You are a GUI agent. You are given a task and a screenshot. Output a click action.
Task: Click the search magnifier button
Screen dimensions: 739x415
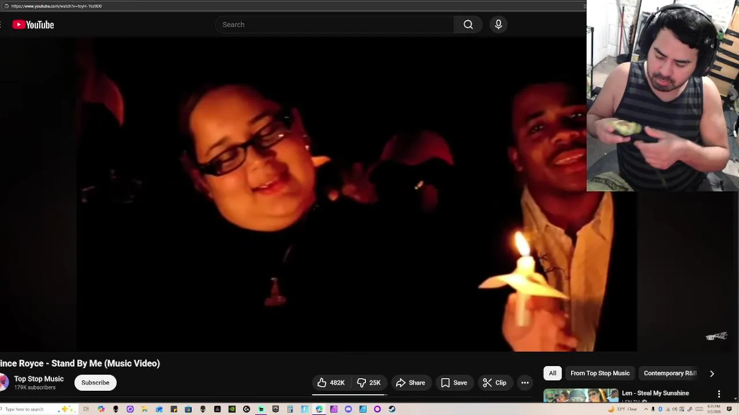pos(468,25)
